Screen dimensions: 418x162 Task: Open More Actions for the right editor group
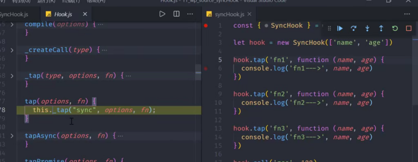[407, 14]
